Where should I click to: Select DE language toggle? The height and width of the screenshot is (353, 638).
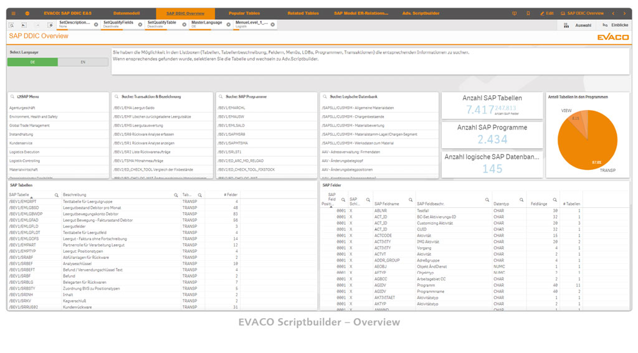coord(32,62)
